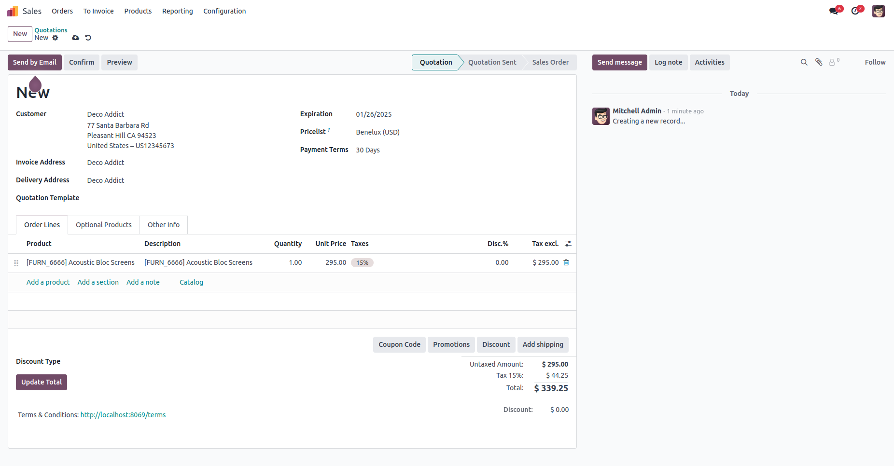
Task: Delete the Acoustic Bloc Screens order line
Action: coord(566,262)
